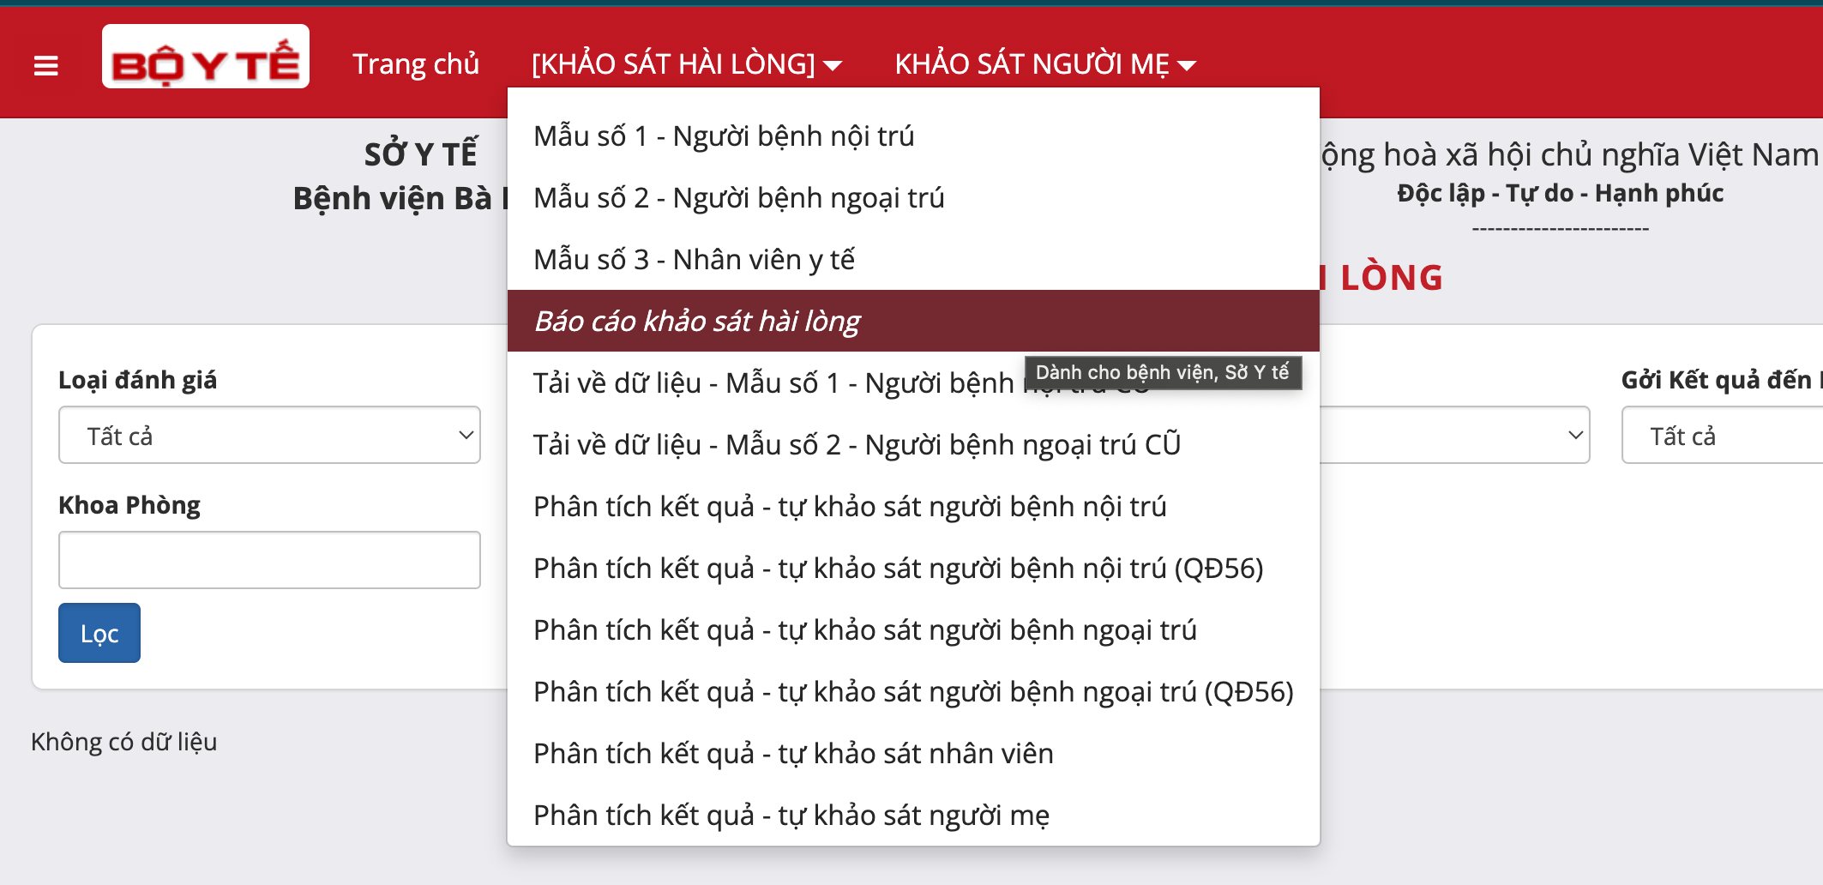The height and width of the screenshot is (885, 1823).
Task: Select Phân tích kết quả tự khảo sát người mẹ
Action: (791, 816)
